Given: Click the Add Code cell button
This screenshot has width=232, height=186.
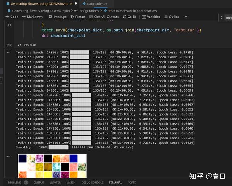Looking at the screenshot, I should [x=12, y=17].
